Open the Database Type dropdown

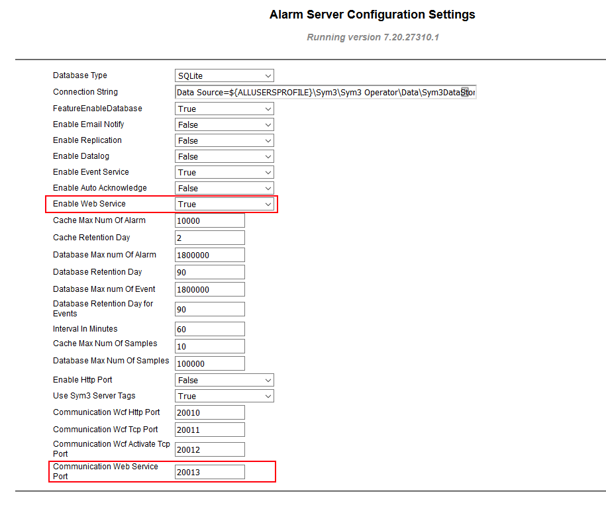pyautogui.click(x=224, y=75)
